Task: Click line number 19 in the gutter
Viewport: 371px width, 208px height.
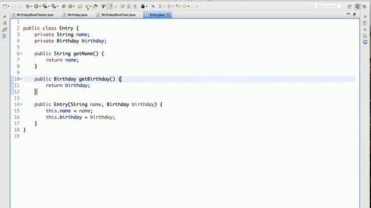Action: (17, 136)
